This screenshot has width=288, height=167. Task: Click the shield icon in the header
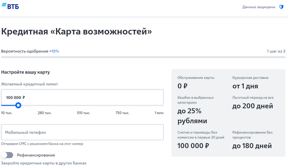[x=281, y=7]
